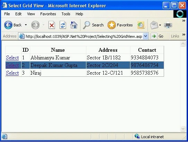Close the Internet Explorer window

pyautogui.click(x=182, y=6)
